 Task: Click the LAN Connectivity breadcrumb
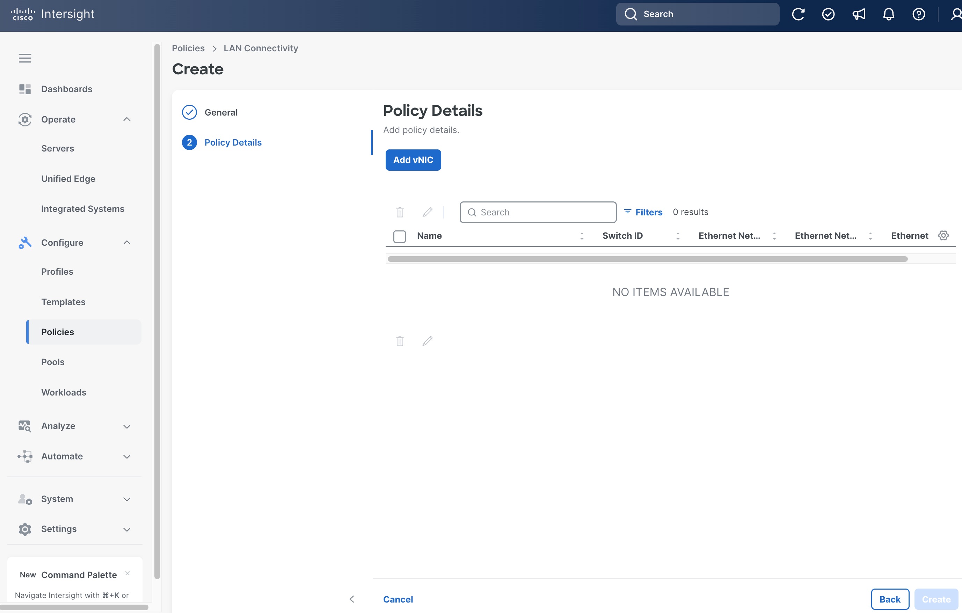(x=261, y=48)
